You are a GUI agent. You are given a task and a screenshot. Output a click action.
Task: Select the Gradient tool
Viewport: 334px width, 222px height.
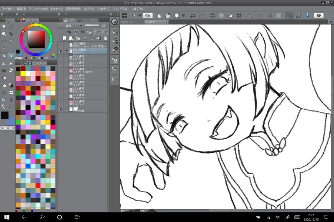[x=11, y=85]
